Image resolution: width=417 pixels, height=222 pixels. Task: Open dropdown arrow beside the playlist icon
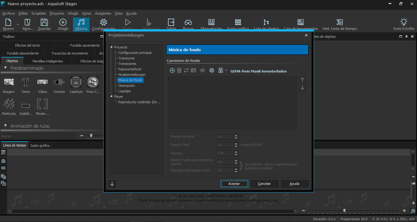click(x=226, y=70)
